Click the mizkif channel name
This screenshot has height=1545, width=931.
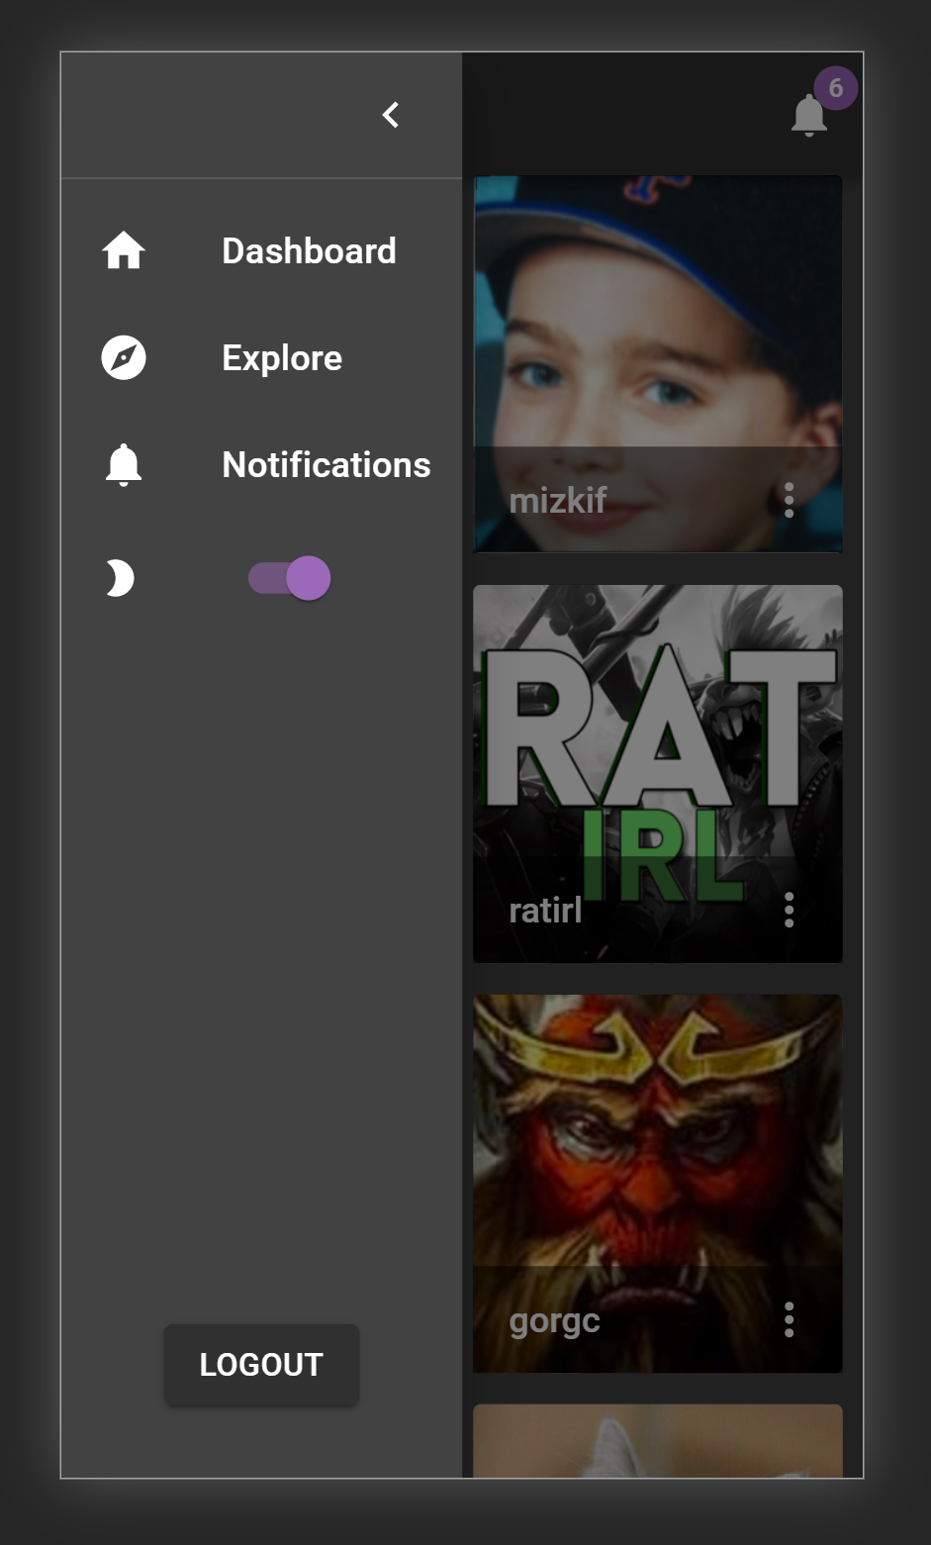(x=558, y=501)
